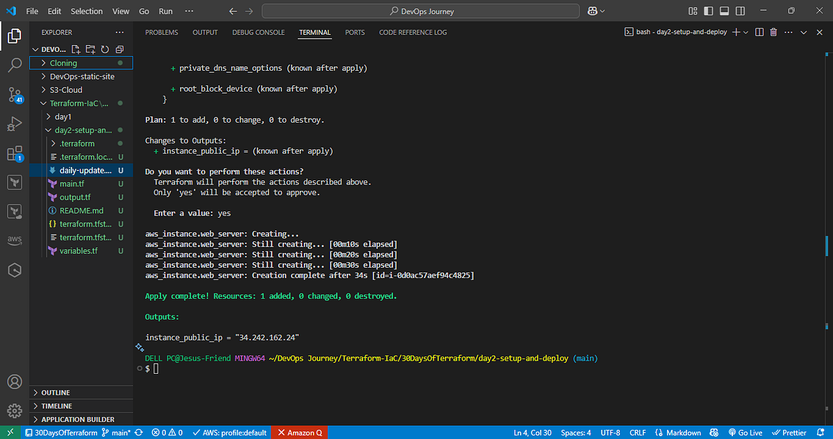Expand the OUTLINE section

pyautogui.click(x=56, y=393)
